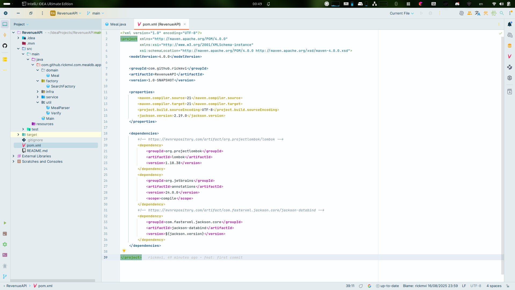Select MealParser class in tree
The height and width of the screenshot is (290, 515).
pos(60,108)
